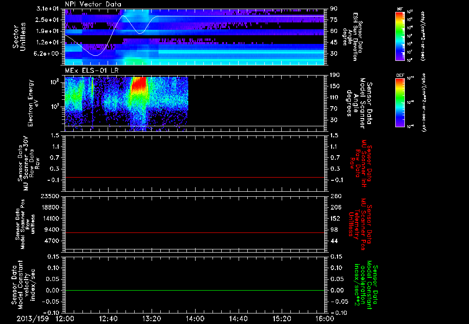Click the 9400 scanner position tick
This screenshot has width=469, height=324.
coord(52,230)
